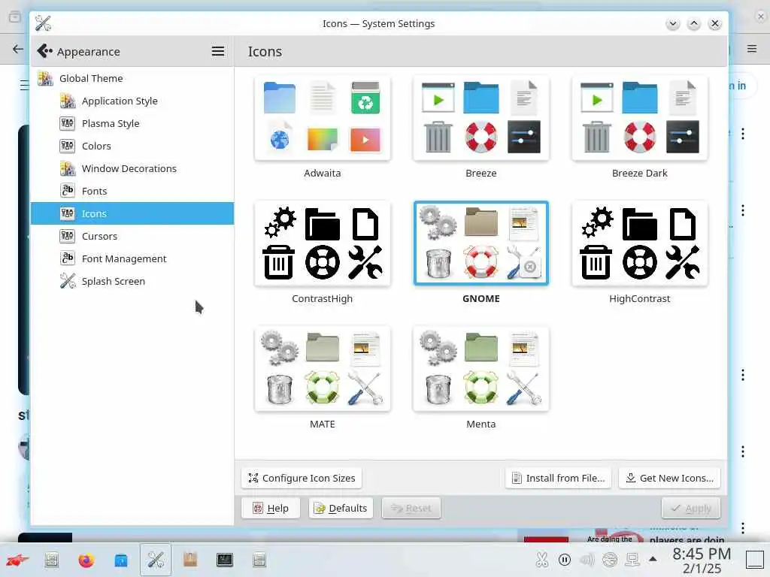
Task: Click the Window Decorations sidebar icon
Action: tap(68, 169)
